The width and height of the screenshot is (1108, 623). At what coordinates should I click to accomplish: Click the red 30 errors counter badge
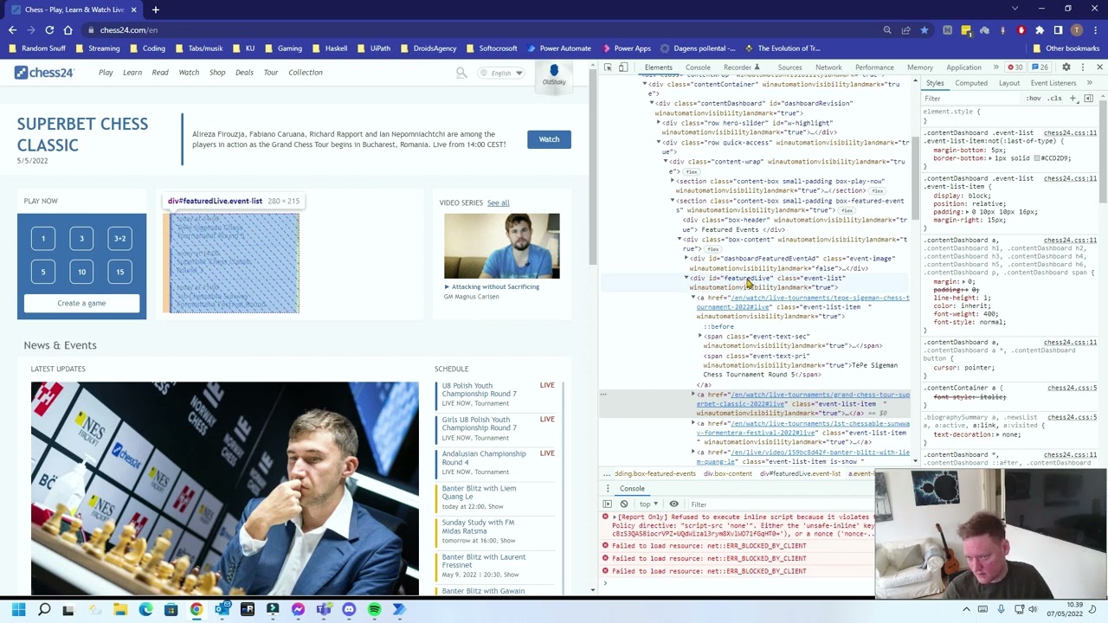tap(1015, 67)
